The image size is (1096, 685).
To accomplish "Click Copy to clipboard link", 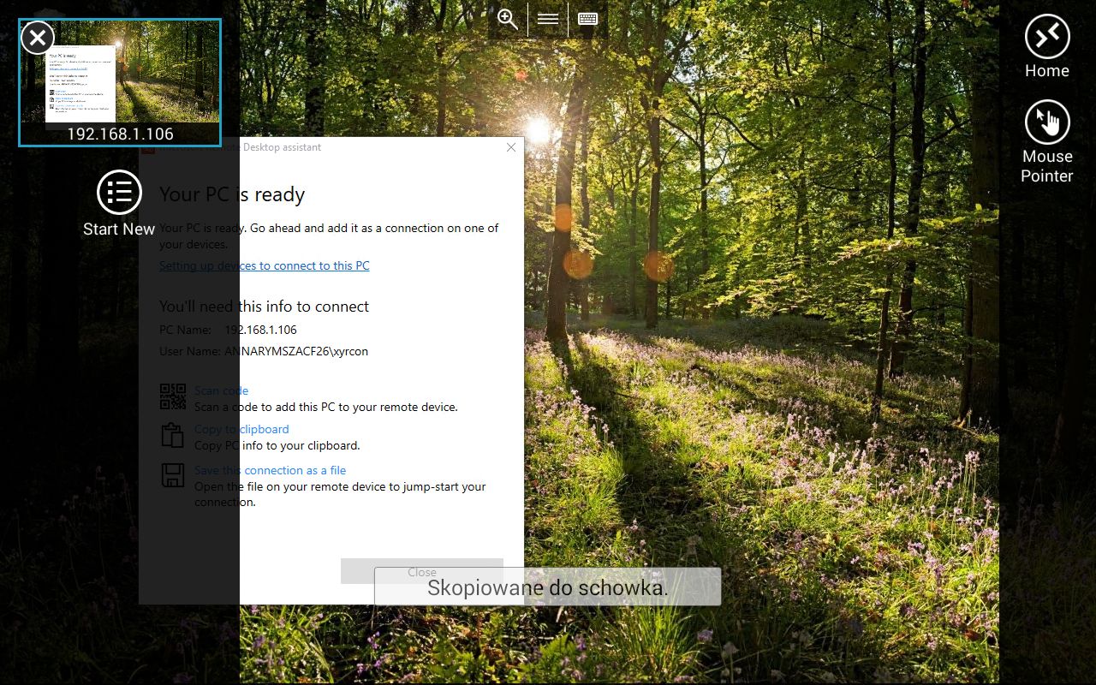I will click(241, 429).
